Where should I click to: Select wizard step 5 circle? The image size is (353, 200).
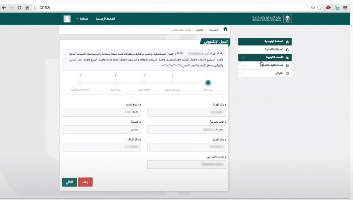[x=80, y=83]
